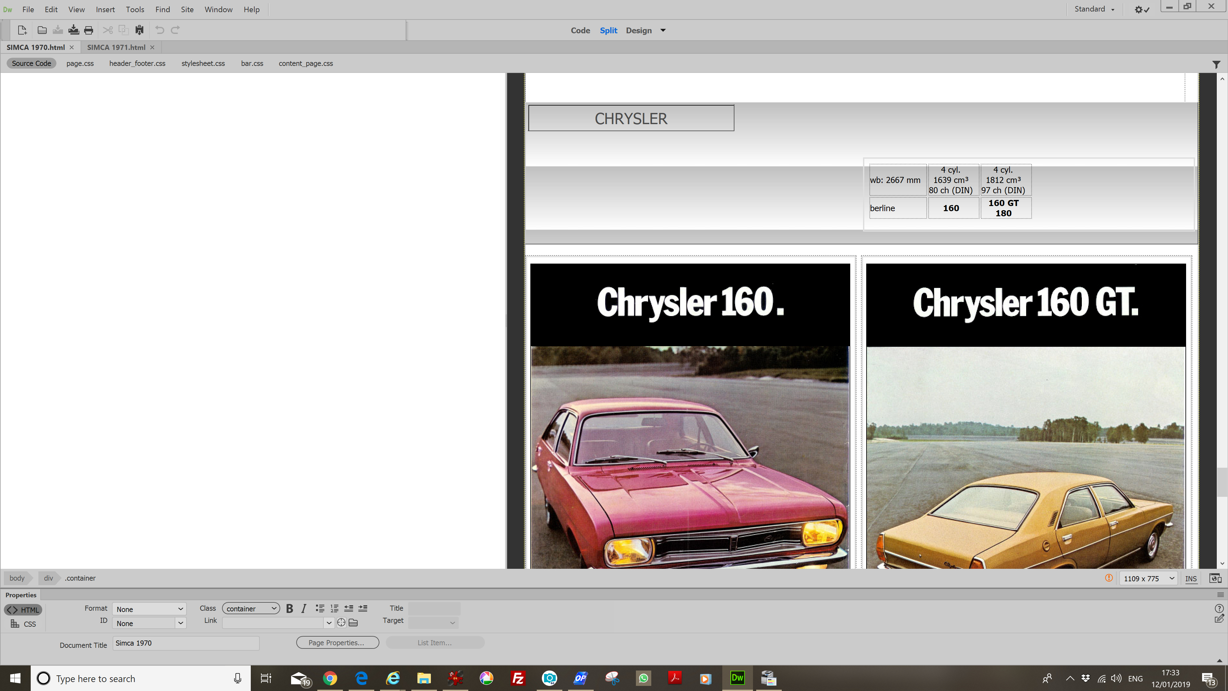The image size is (1228, 691).
Task: Open related file header_footer.css
Action: click(137, 63)
